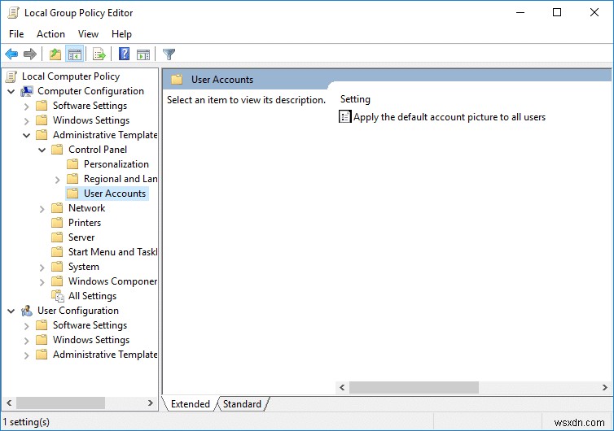Select the Personalization folder
Screen dimensions: 614x431
point(116,164)
